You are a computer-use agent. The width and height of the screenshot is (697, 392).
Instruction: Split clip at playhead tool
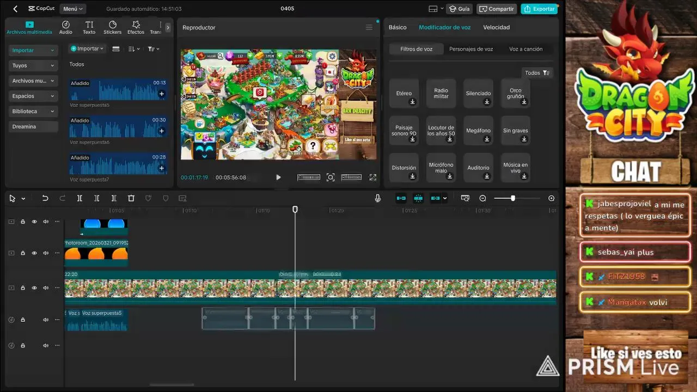pos(80,198)
